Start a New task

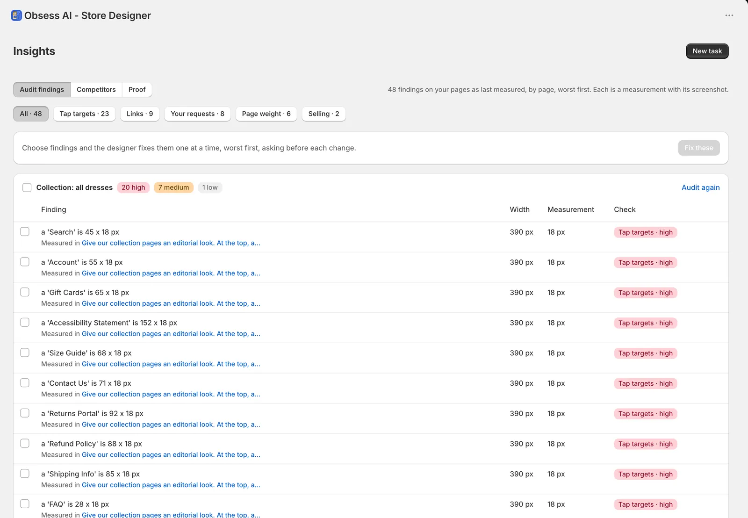pos(707,51)
